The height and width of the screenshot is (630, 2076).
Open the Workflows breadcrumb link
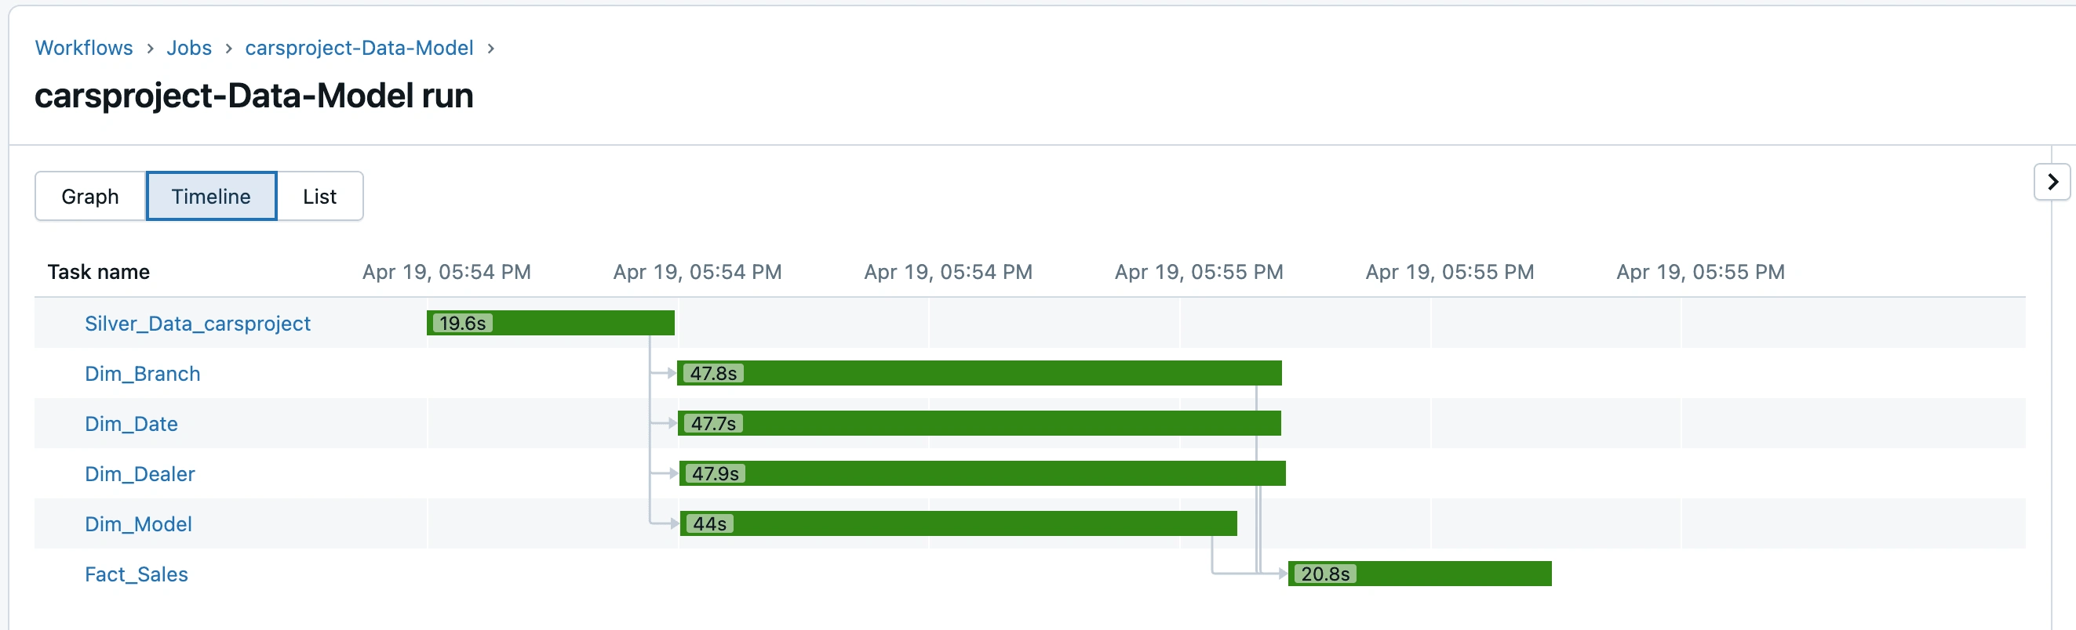84,49
